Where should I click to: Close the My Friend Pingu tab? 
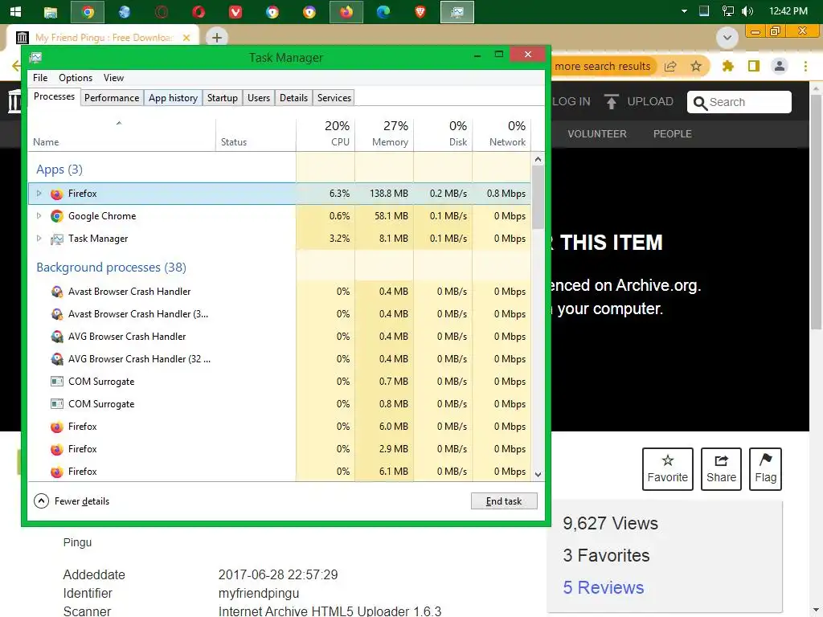186,38
